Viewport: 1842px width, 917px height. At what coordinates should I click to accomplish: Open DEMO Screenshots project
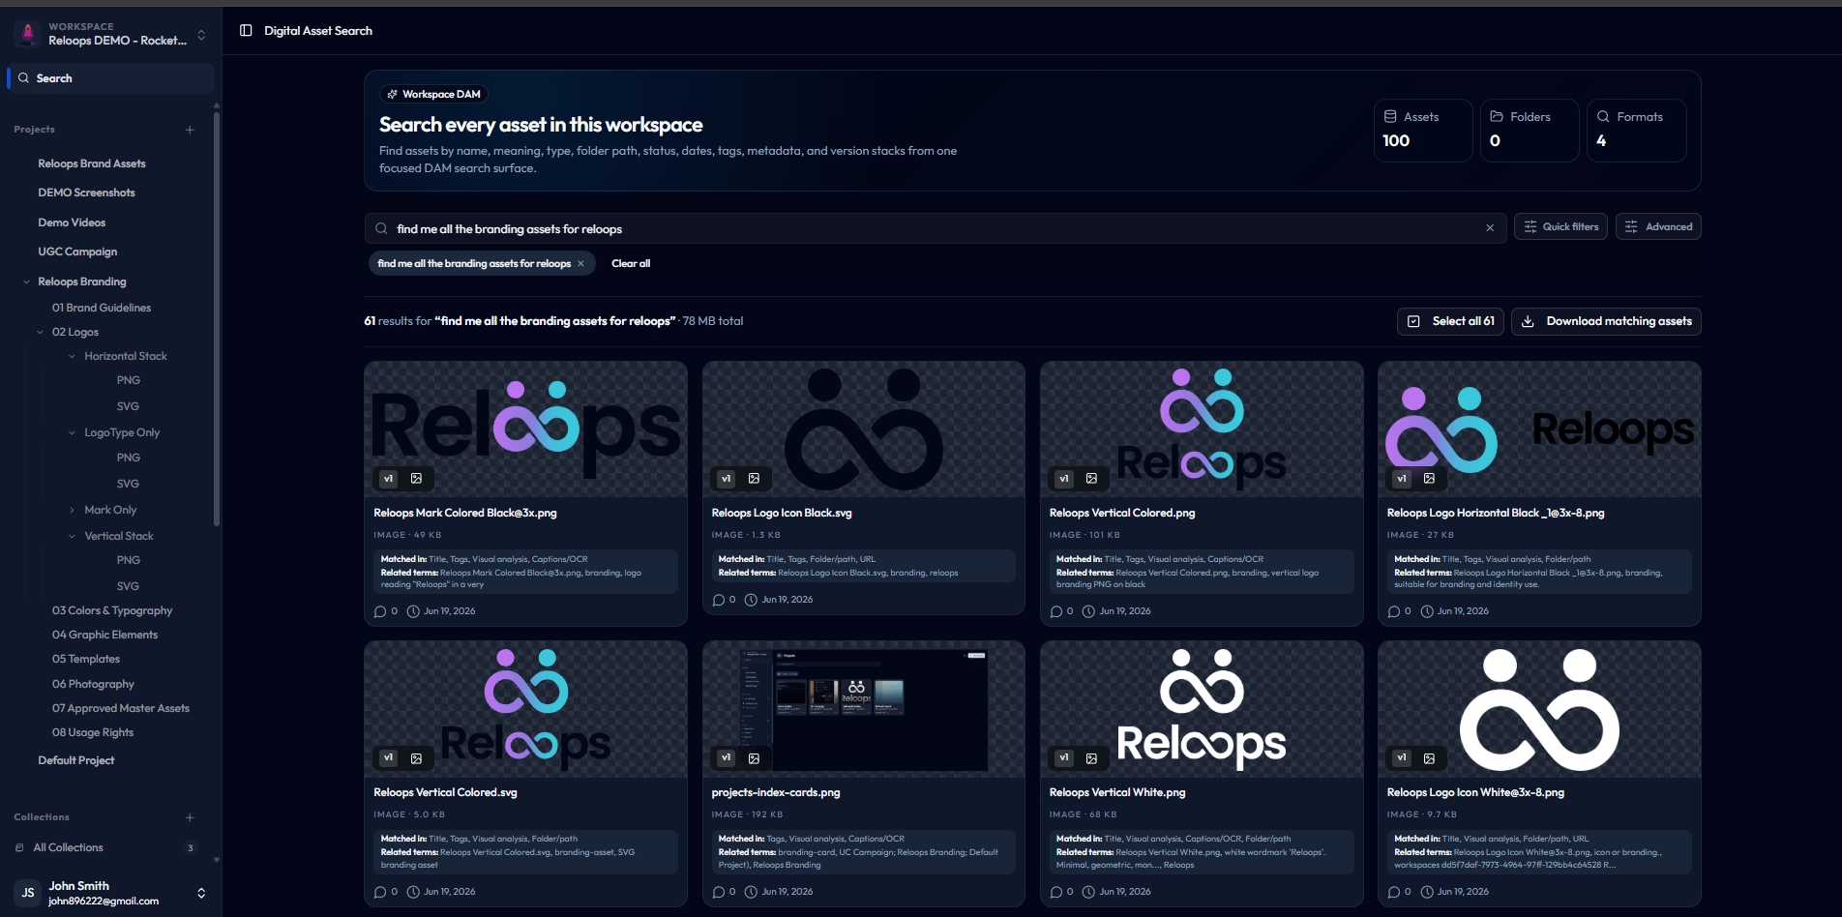[86, 192]
